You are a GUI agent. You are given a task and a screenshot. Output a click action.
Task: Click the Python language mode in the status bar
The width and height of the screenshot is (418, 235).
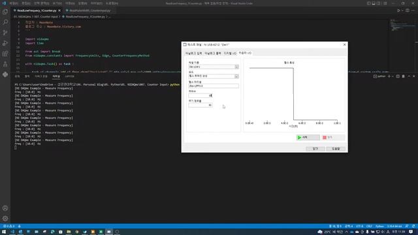[379, 227]
